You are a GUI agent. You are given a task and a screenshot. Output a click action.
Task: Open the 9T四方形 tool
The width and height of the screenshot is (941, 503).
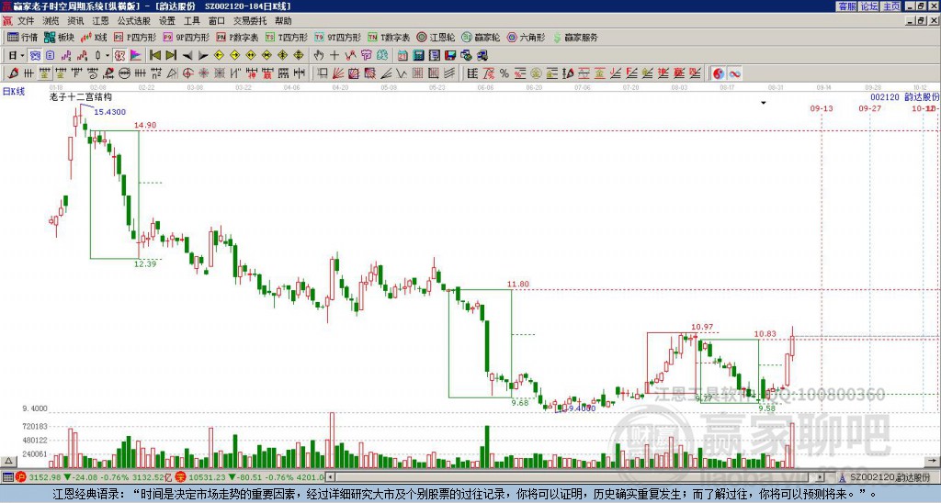point(337,37)
